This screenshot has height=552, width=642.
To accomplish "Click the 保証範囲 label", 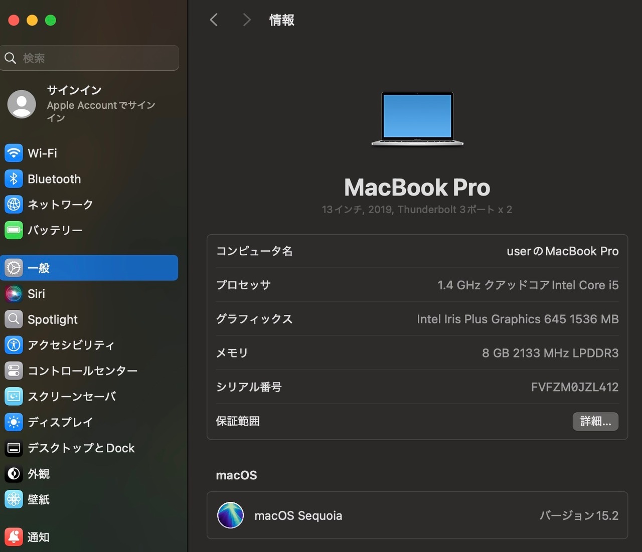I will (238, 421).
